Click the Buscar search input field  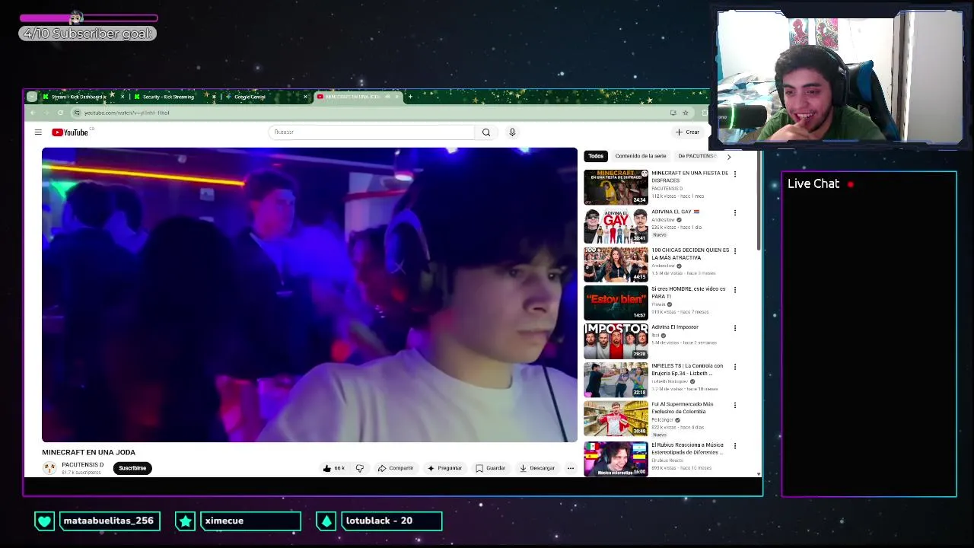tap(371, 132)
